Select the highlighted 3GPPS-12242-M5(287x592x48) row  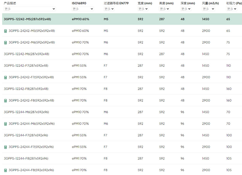click(27, 19)
